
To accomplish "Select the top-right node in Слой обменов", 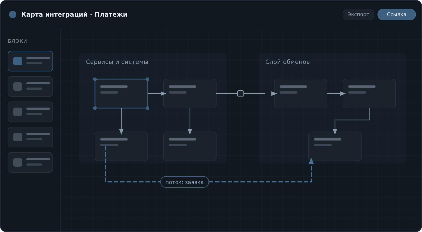I will point(369,94).
